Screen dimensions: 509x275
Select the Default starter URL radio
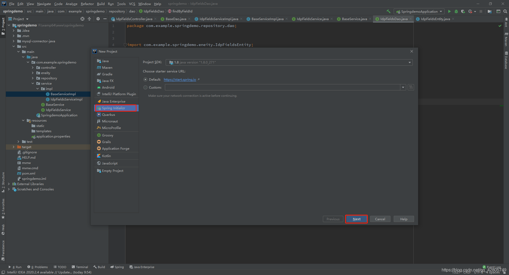pyautogui.click(x=145, y=79)
